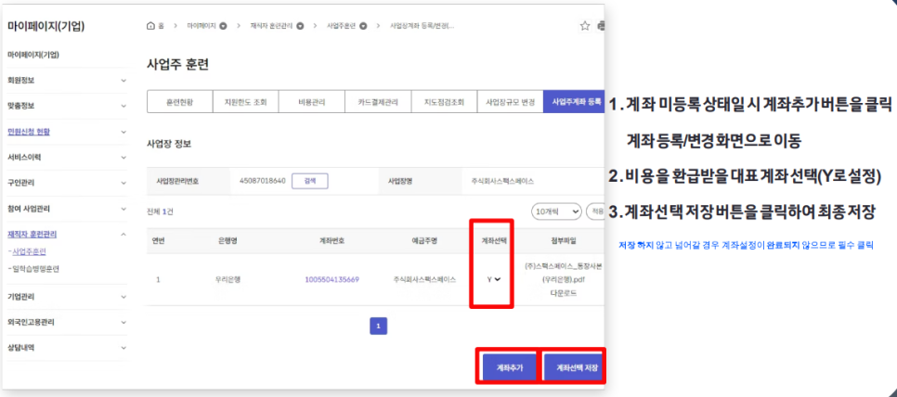Select the 지도점검조회 tab
This screenshot has width=897, height=397.
[x=444, y=102]
